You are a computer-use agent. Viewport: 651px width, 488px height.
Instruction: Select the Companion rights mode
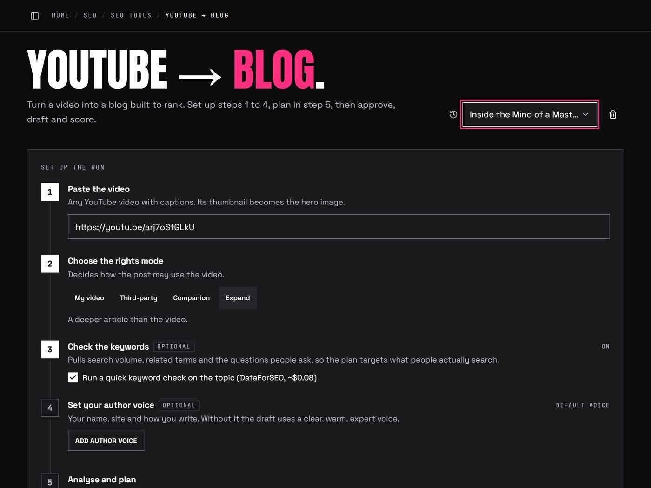(x=192, y=298)
